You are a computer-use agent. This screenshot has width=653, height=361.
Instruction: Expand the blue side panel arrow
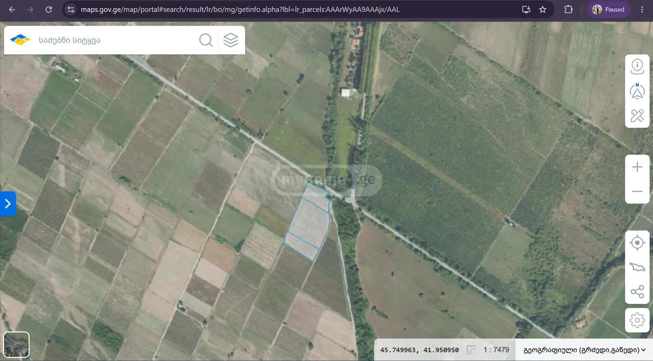click(8, 203)
